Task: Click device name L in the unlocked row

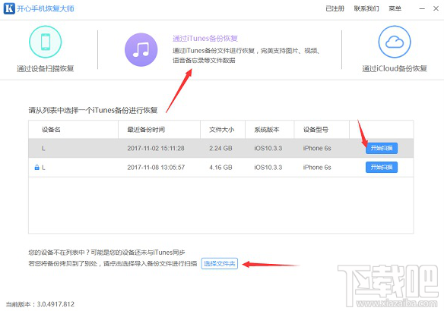Action: [43, 149]
